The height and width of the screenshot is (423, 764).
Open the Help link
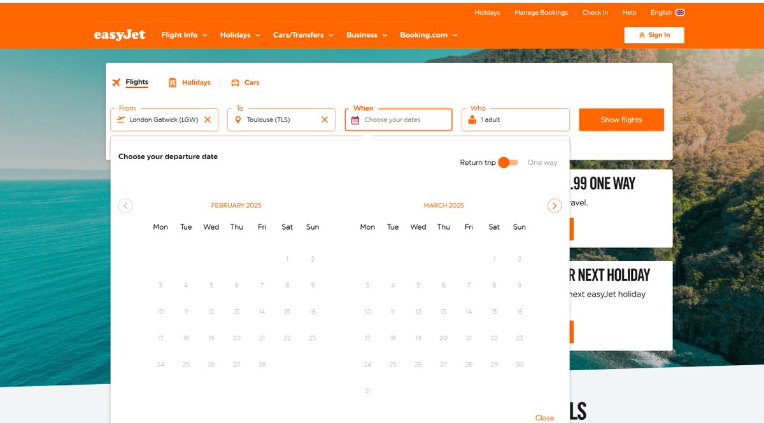[629, 12]
